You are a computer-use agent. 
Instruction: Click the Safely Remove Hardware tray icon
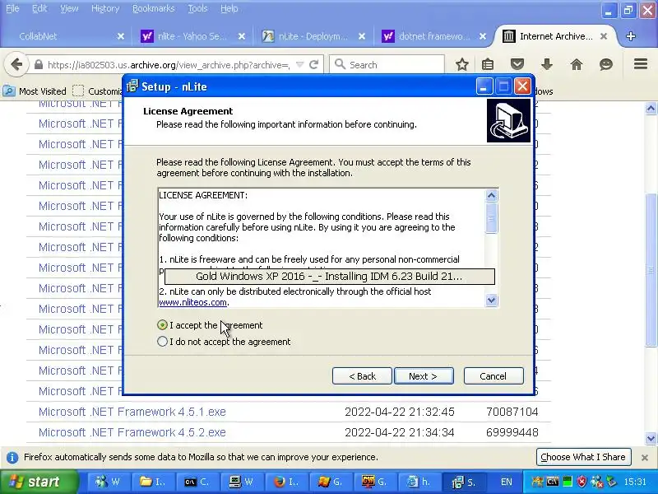click(611, 482)
